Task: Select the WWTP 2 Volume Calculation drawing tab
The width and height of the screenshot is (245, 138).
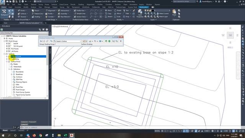Action: (29, 23)
